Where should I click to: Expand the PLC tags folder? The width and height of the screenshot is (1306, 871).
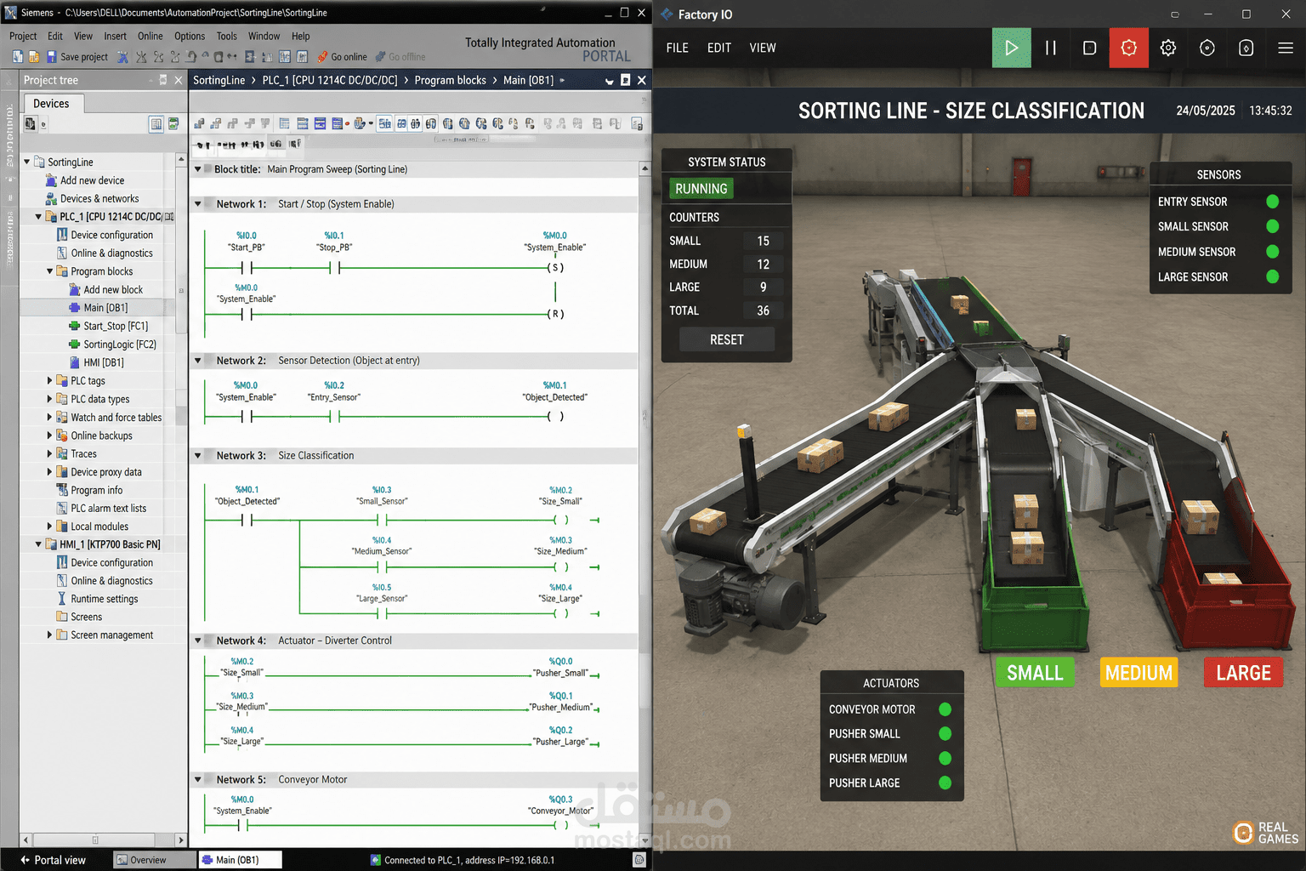pyautogui.click(x=49, y=381)
